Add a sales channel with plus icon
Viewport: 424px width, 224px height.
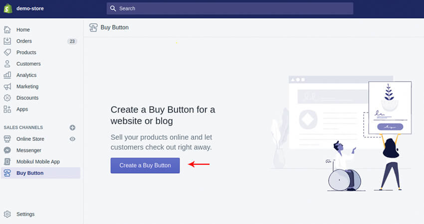[x=72, y=127]
